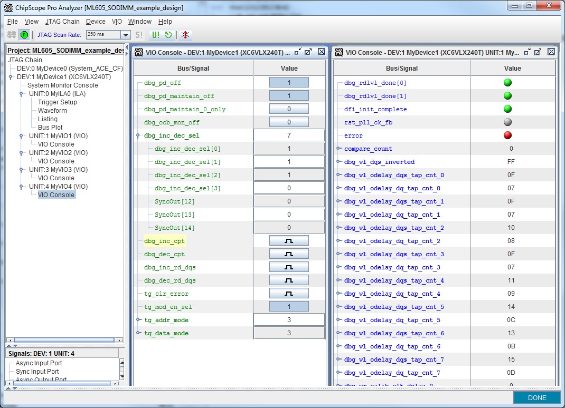Expand the tg_addr_mode bus
The height and width of the screenshot is (408, 565).
pyautogui.click(x=139, y=320)
